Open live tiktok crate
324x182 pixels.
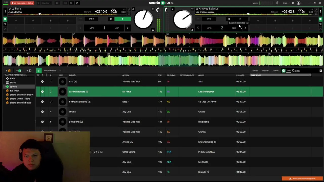[x=14, y=91]
